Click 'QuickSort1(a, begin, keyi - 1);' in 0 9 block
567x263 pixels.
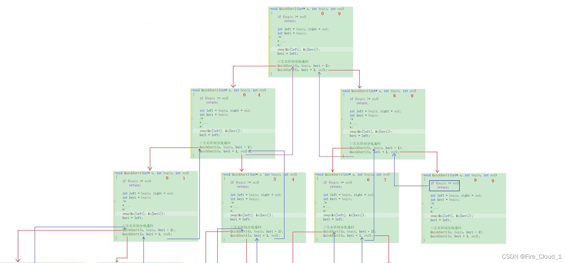point(304,66)
